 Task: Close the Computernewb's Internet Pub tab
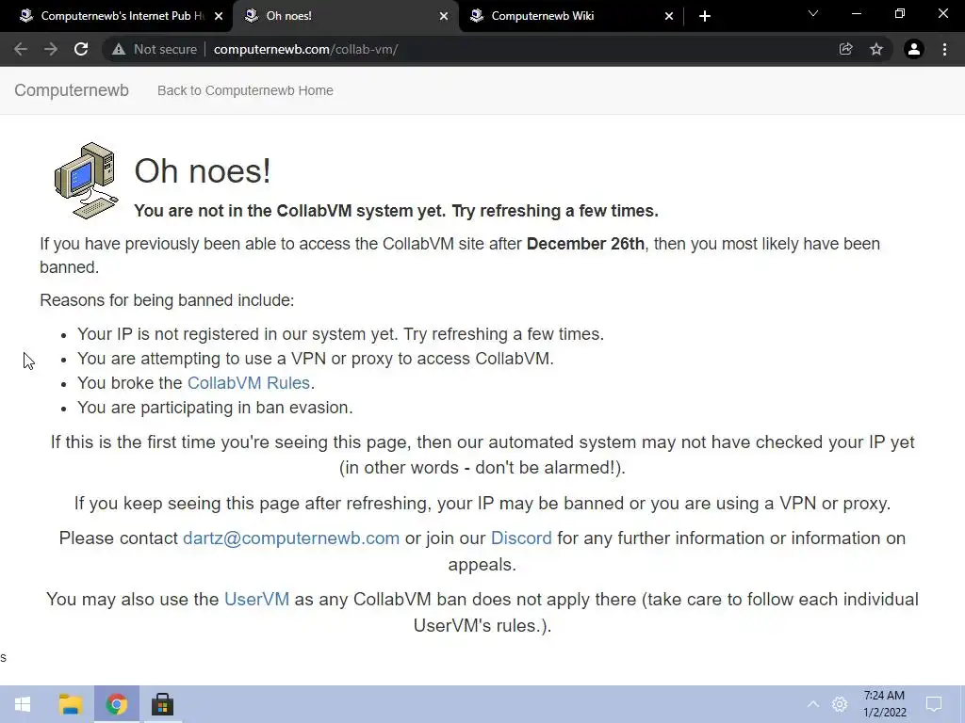point(219,16)
